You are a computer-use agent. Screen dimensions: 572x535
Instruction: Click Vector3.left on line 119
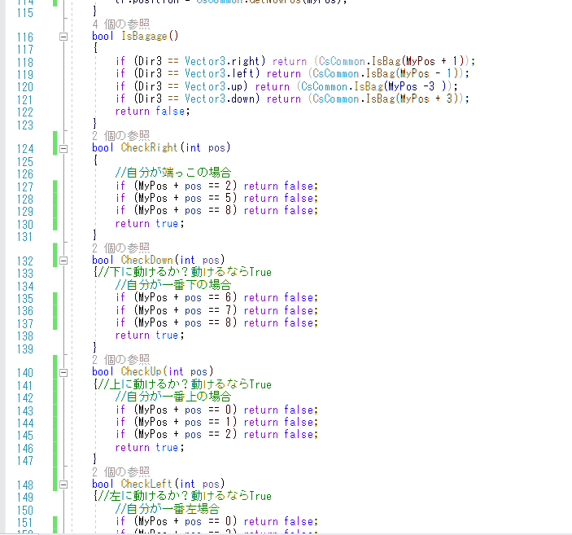(219, 73)
